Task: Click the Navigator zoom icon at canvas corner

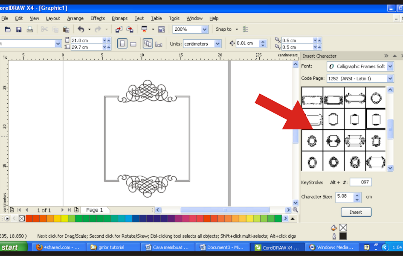Action: tap(295, 210)
